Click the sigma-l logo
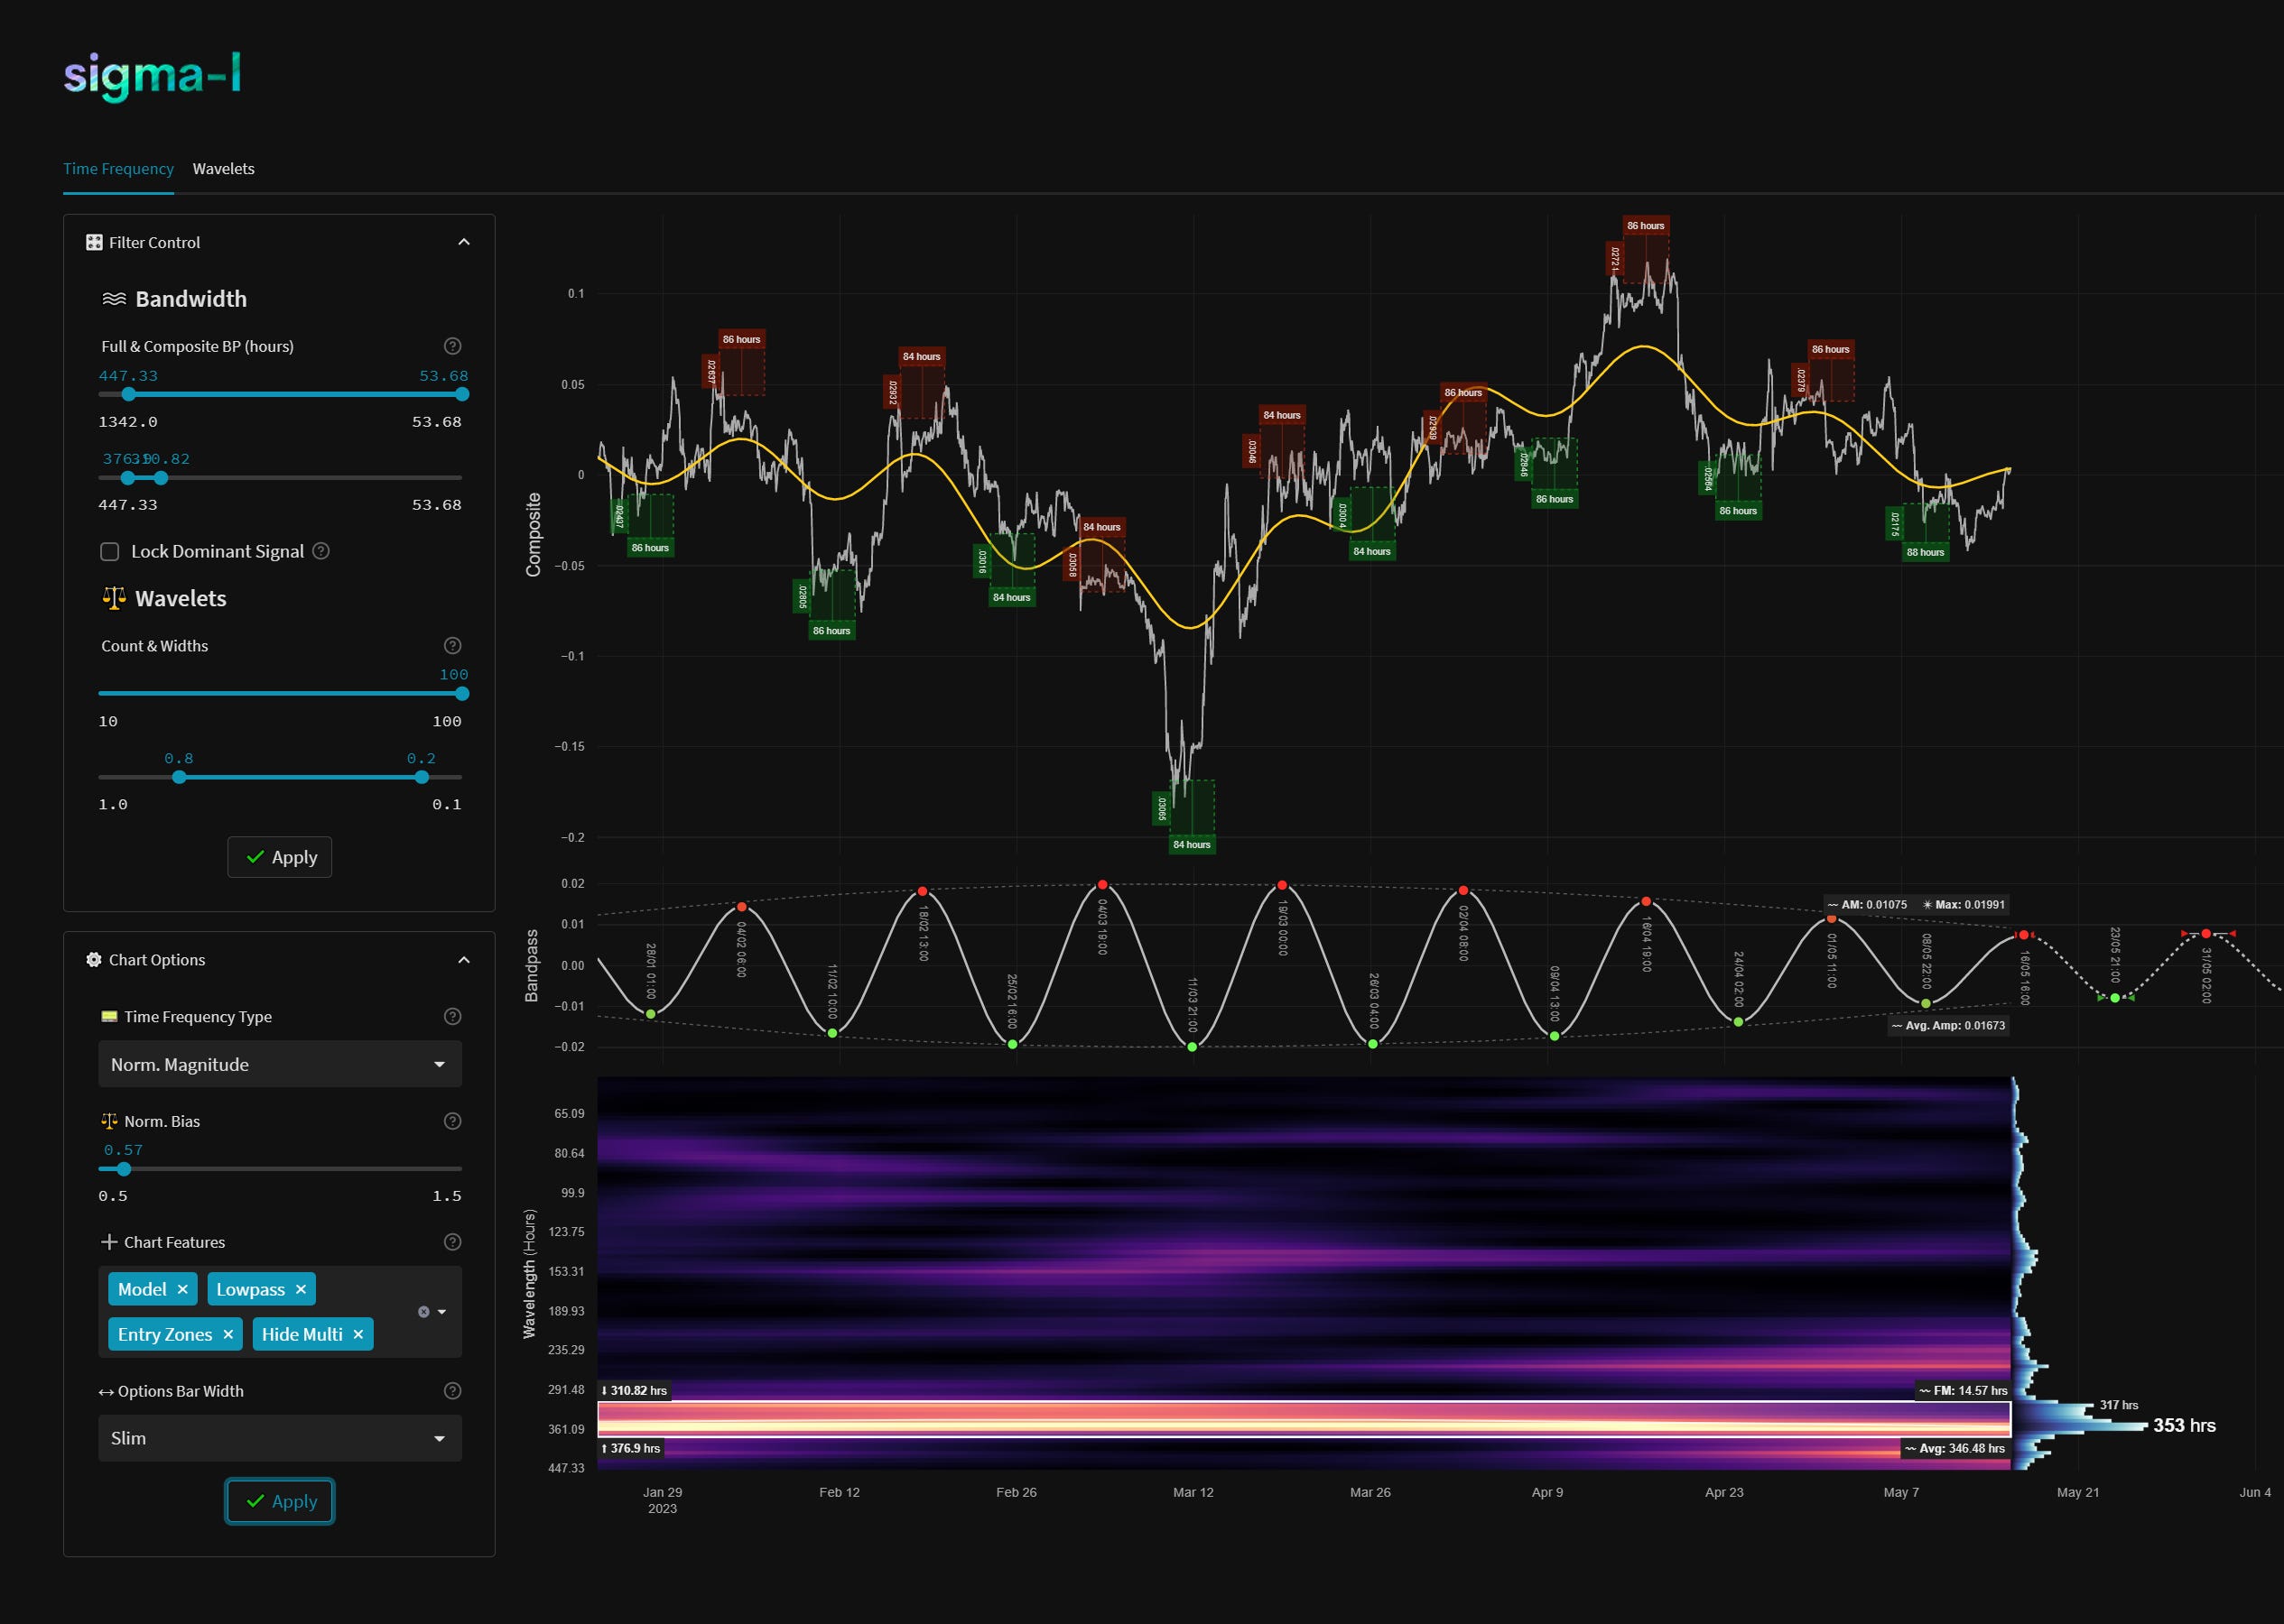The width and height of the screenshot is (2284, 1624). (x=153, y=78)
